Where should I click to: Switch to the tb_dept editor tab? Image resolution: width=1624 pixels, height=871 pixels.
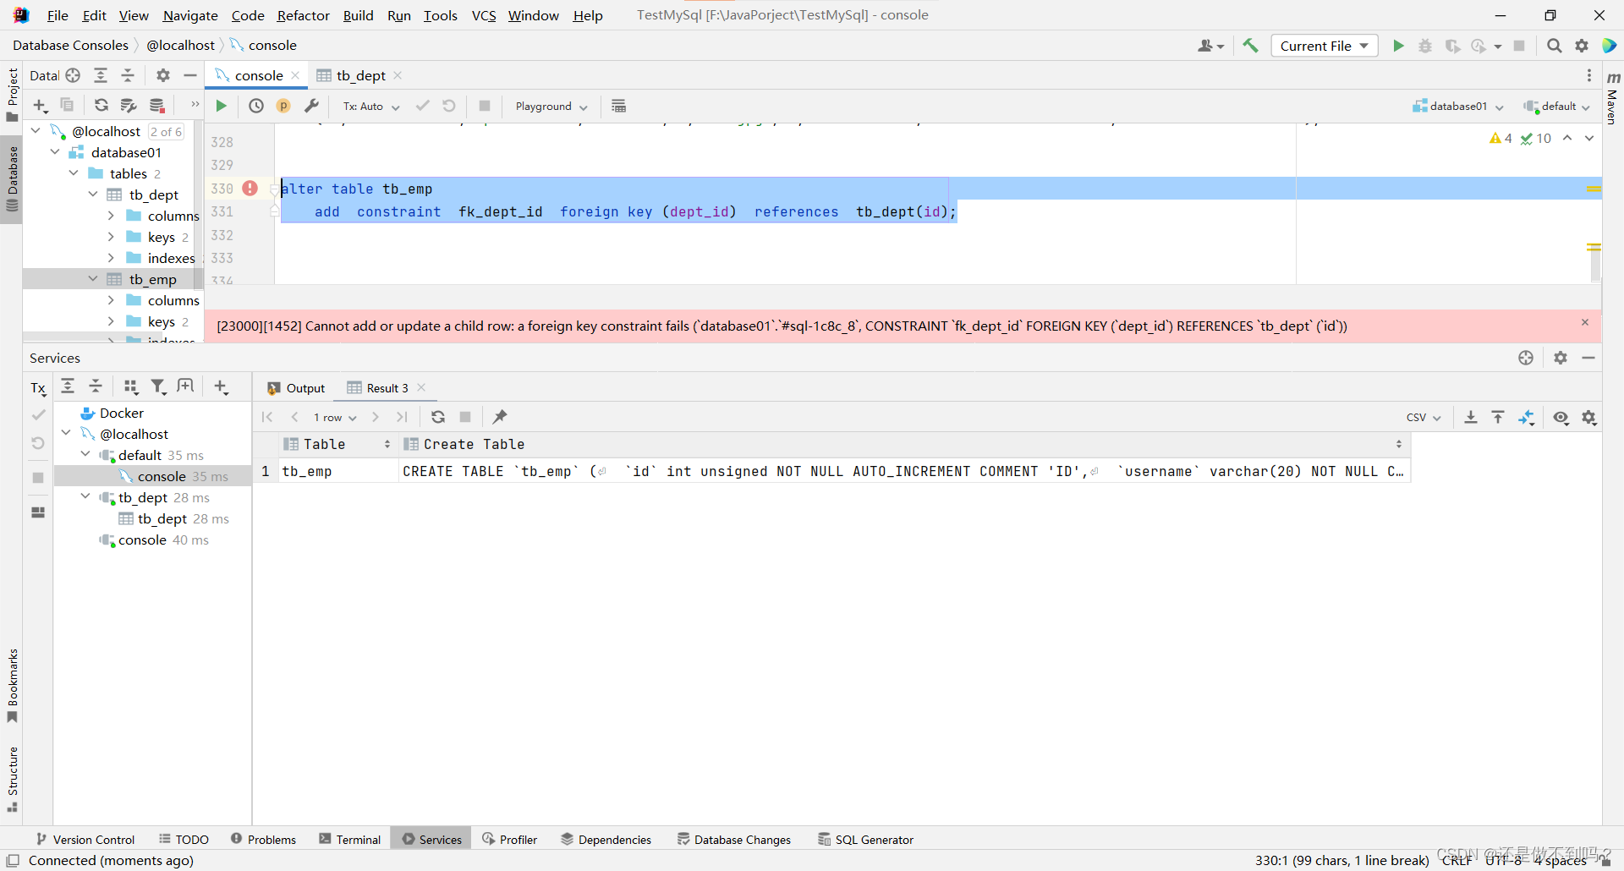[359, 75]
